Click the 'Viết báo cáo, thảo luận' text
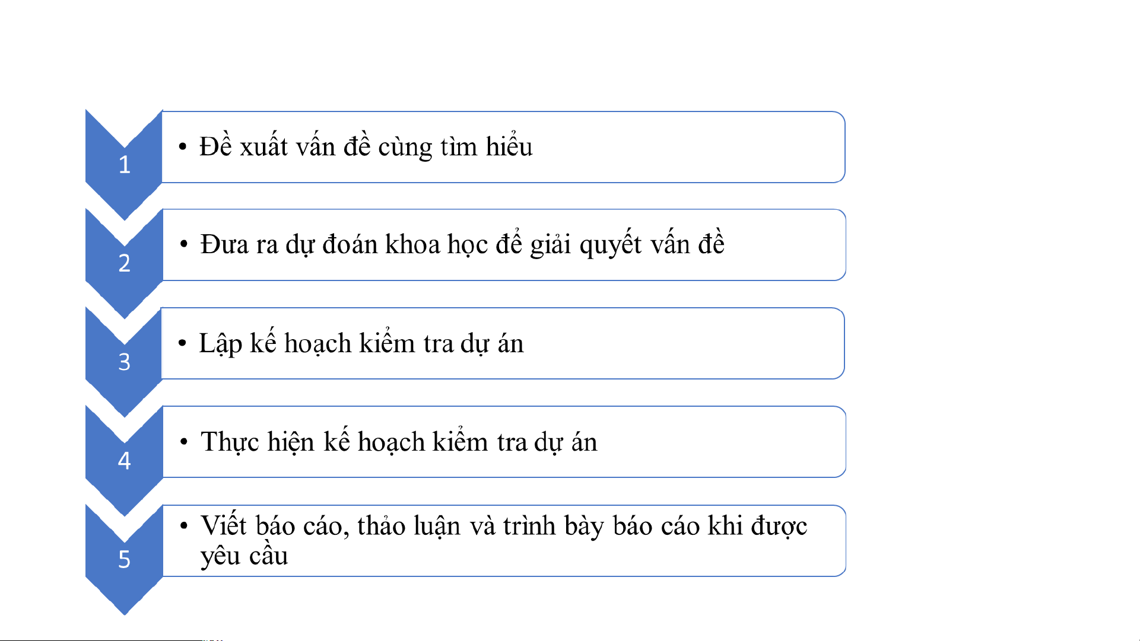This screenshot has width=1140, height=641. tap(330, 526)
